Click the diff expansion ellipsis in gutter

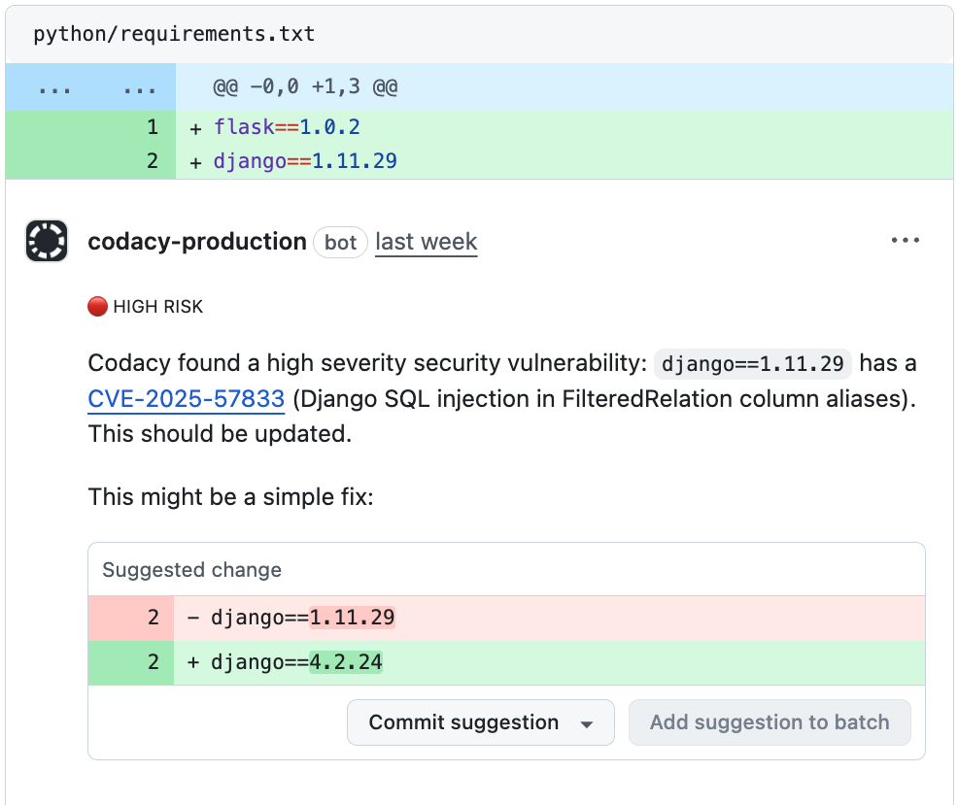(x=53, y=87)
